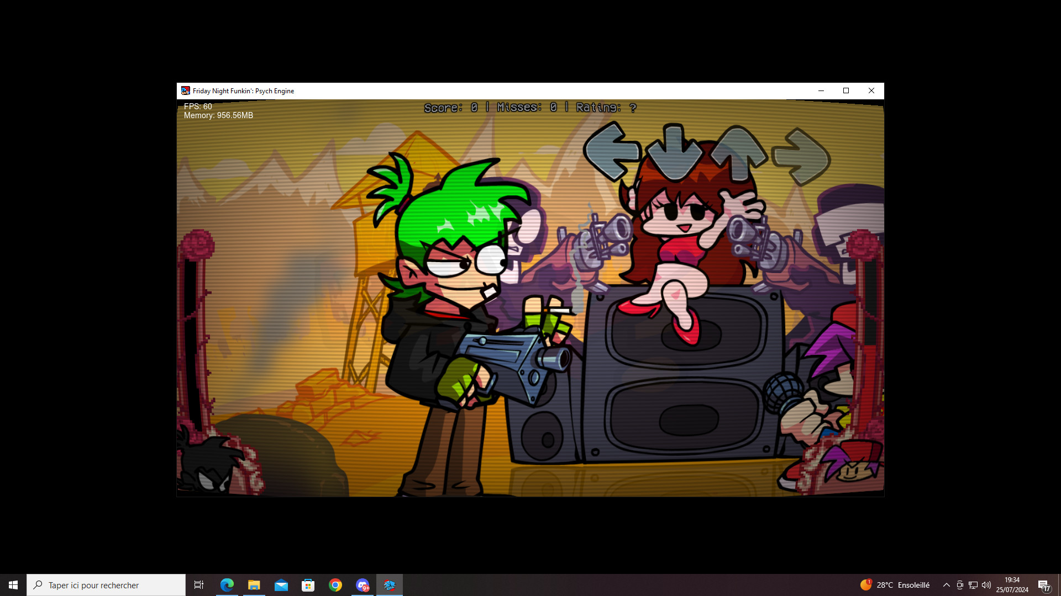The width and height of the screenshot is (1061, 596).
Task: Open the Friday Night Funkin' taskbar icon
Action: [x=390, y=585]
